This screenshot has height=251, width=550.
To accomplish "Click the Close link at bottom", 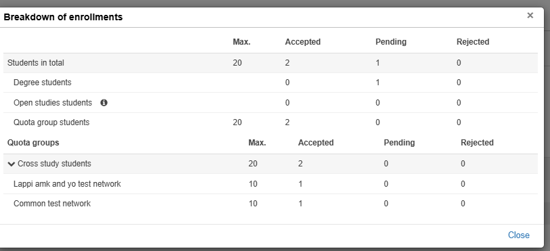I will (x=519, y=235).
